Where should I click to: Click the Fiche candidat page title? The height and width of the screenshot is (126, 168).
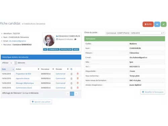[10, 24]
